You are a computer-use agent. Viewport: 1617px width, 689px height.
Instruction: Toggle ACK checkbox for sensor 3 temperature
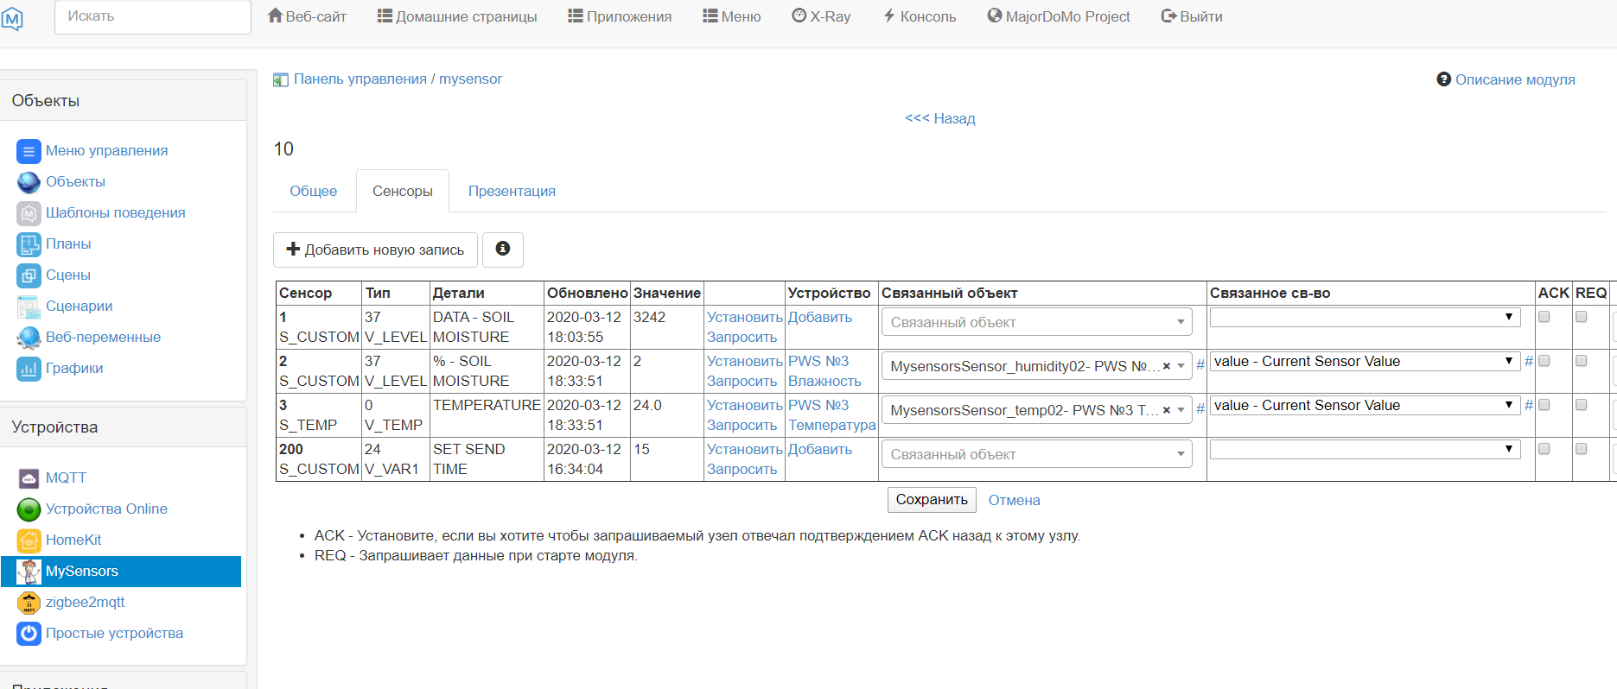pos(1544,405)
